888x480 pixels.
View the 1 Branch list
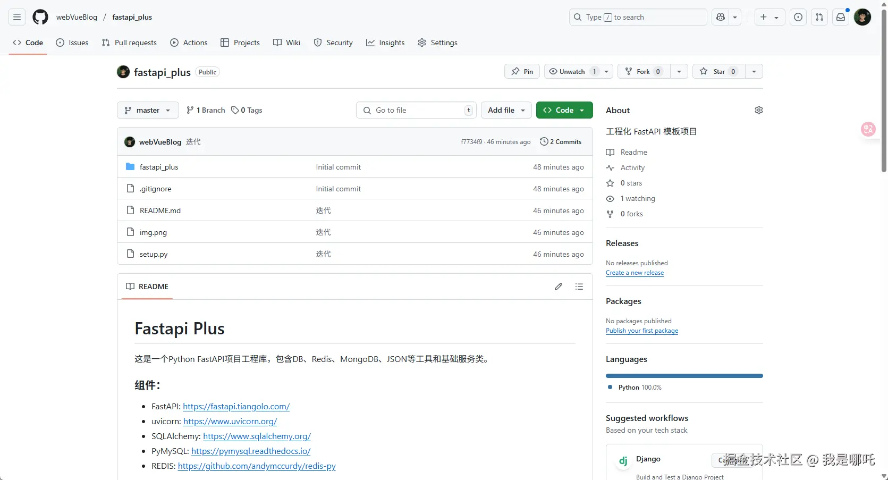click(x=206, y=110)
